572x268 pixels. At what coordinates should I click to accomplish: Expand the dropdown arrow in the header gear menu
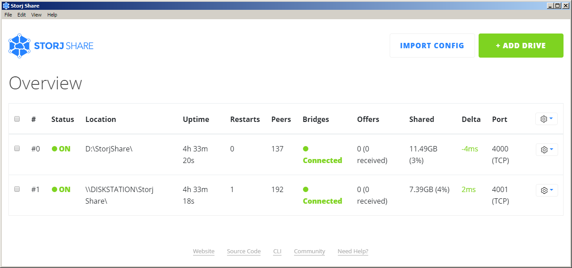[551, 119]
